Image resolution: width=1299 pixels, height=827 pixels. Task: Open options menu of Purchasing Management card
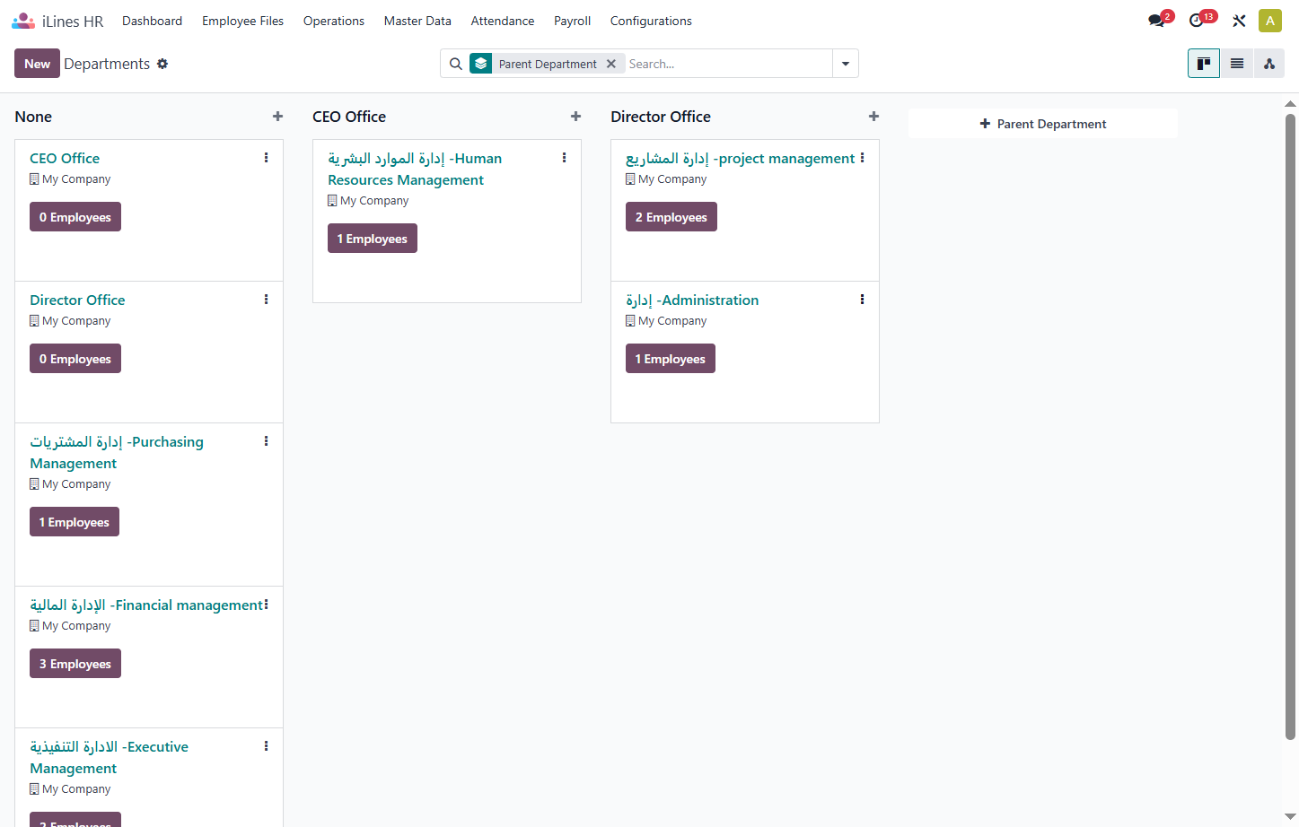coord(266,441)
